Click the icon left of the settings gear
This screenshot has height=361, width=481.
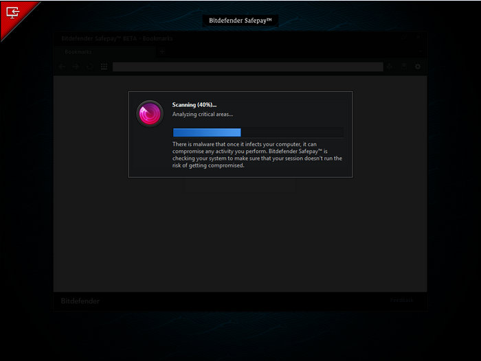point(404,67)
